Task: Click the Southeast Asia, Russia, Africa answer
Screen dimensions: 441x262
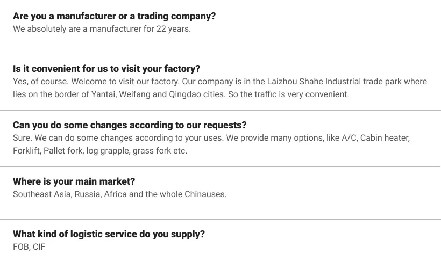Action: pos(119,194)
